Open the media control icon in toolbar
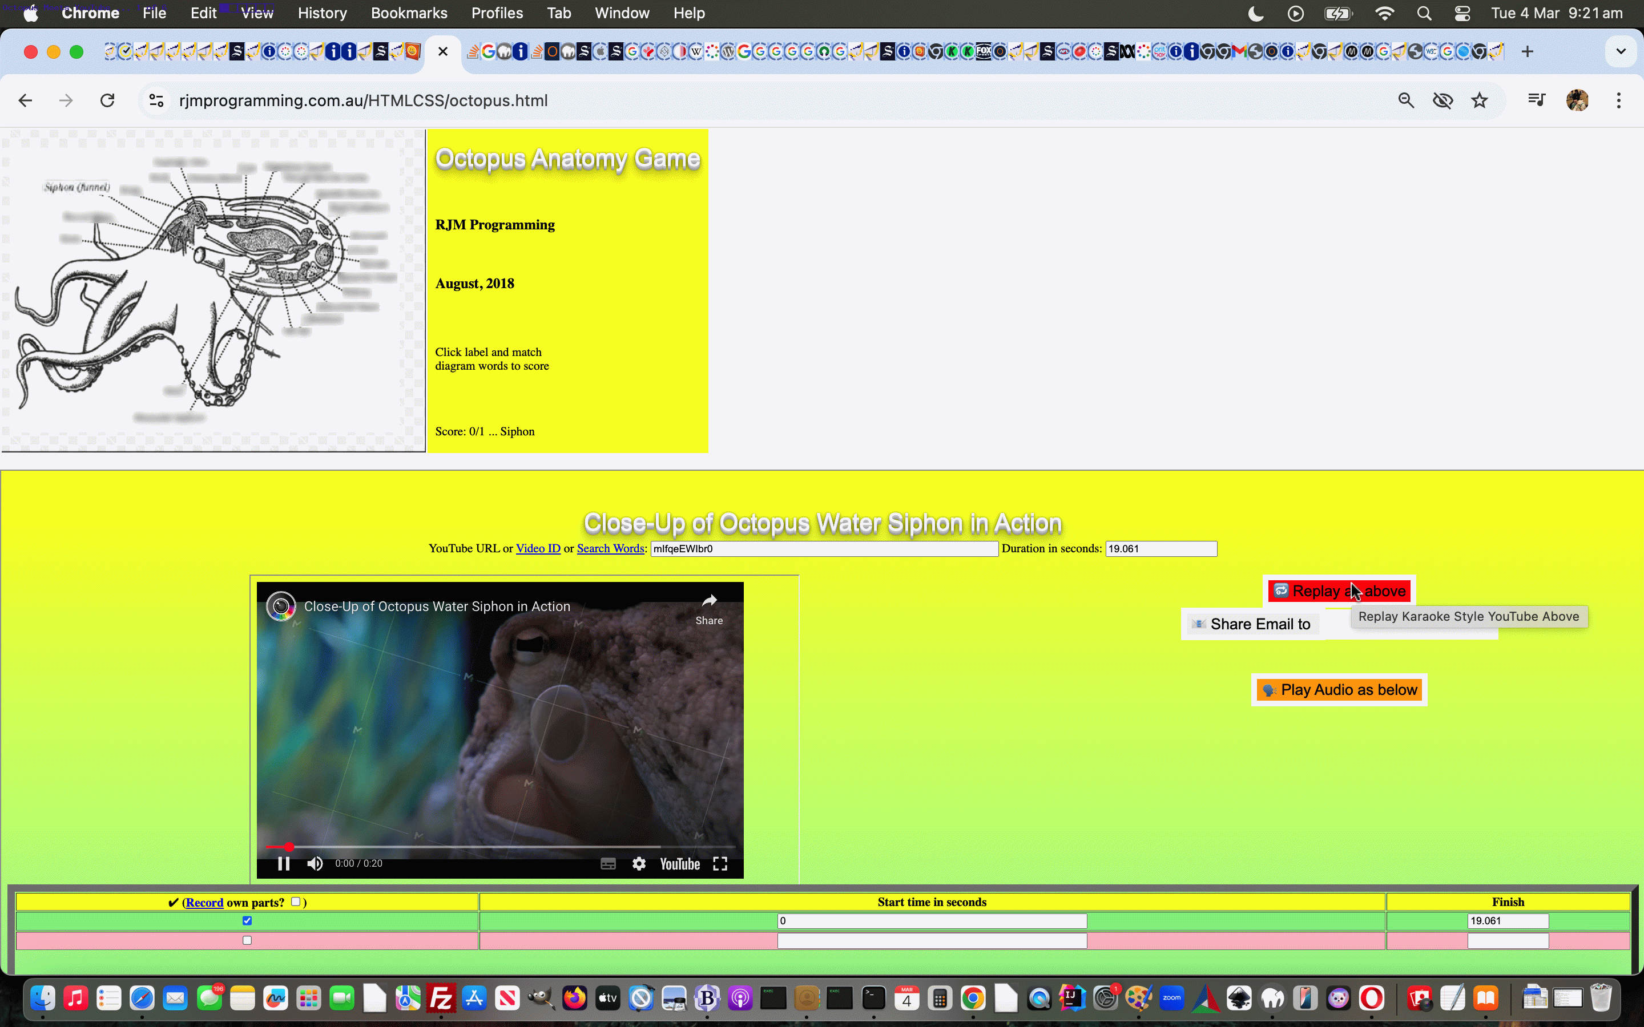The width and height of the screenshot is (1644, 1027). click(x=1537, y=100)
